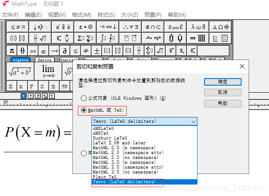Open the spaces and ellipses palette
Image resolution: width=269 pixels, height=196 pixels.
[x=40, y=27]
